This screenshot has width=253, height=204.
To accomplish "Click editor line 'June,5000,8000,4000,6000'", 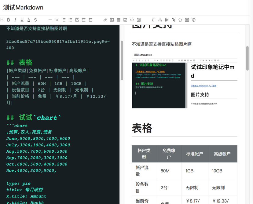I will pos(38,139).
